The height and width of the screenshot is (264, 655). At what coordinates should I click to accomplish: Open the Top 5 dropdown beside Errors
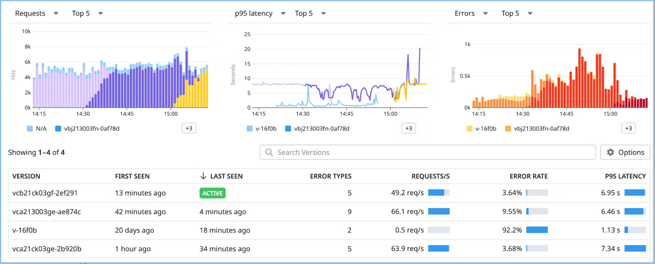(x=517, y=13)
